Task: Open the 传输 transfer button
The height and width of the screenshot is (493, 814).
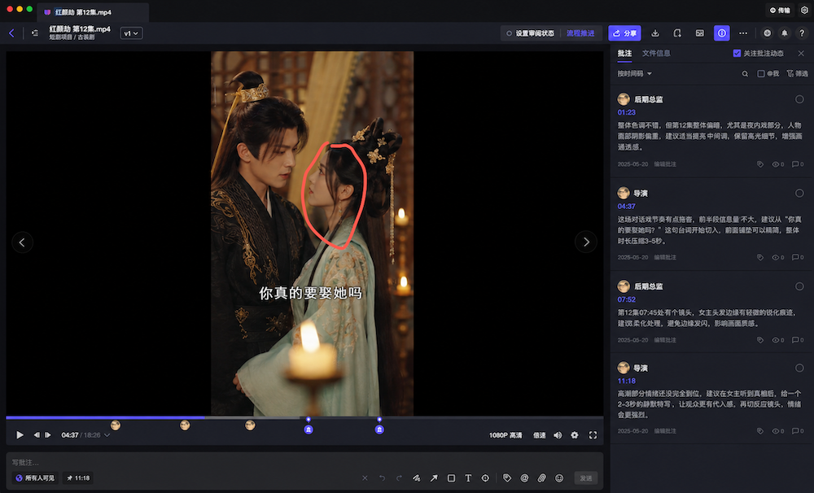Action: coord(780,10)
